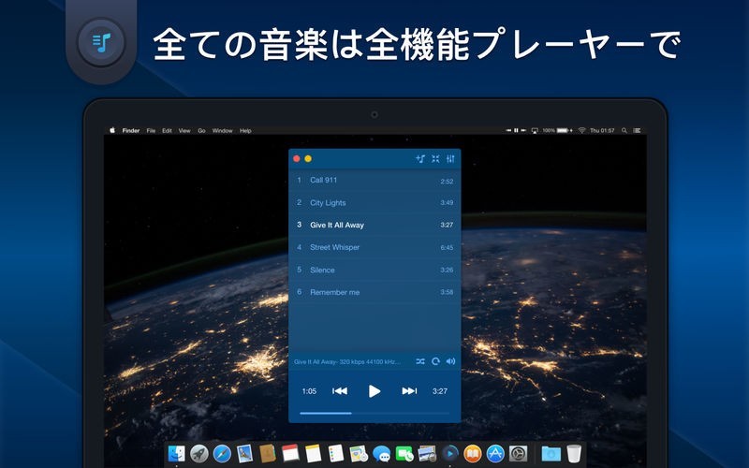Open Spotlight search in the menu bar

click(624, 130)
